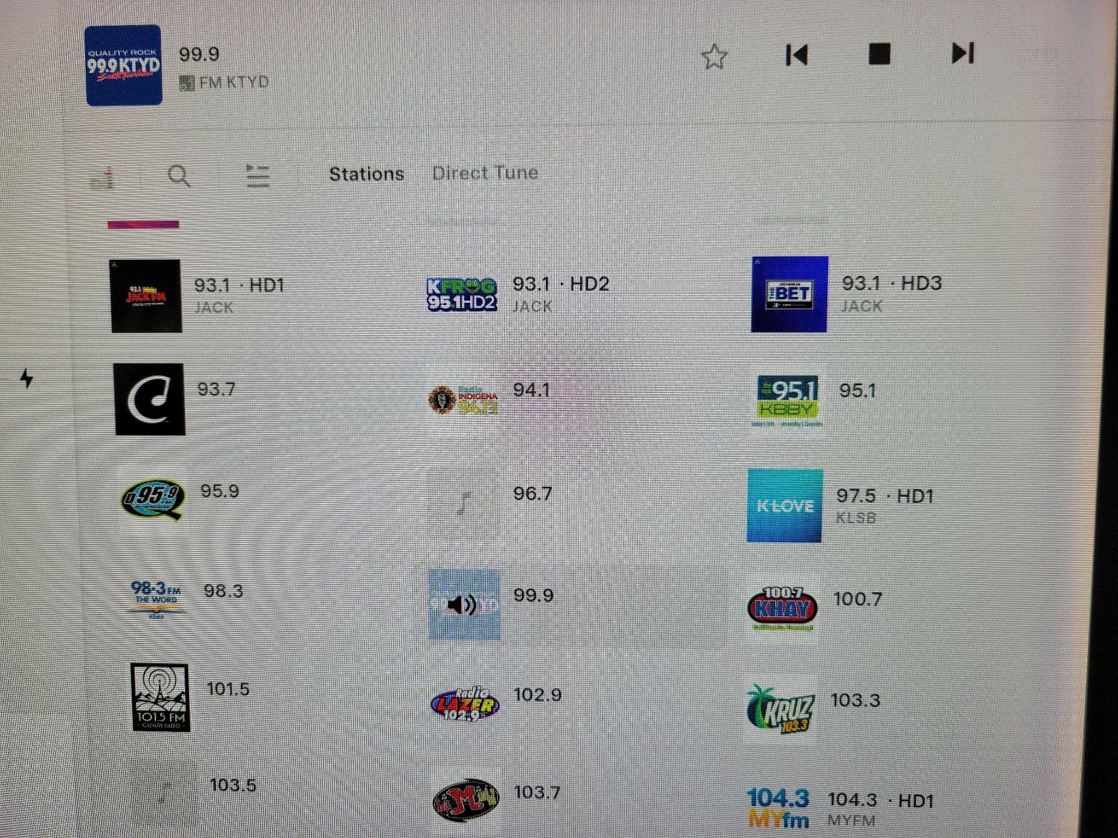The width and height of the screenshot is (1118, 838).
Task: Open the sources list icon
Action: tap(257, 175)
